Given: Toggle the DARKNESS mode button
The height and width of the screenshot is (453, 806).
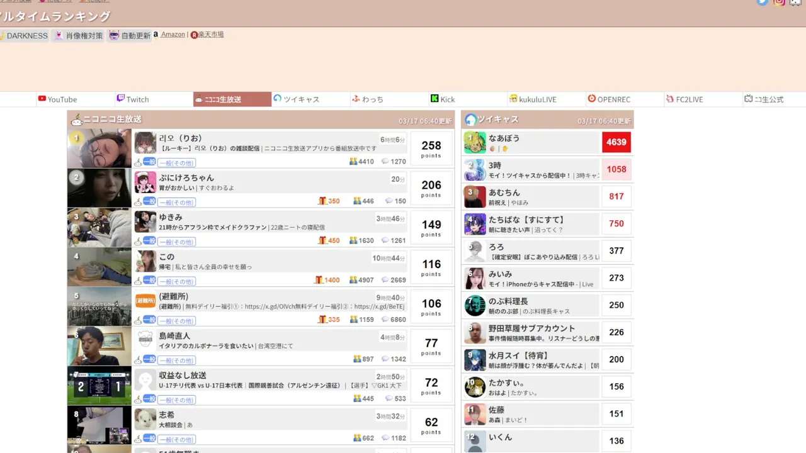Looking at the screenshot, I should coord(24,36).
